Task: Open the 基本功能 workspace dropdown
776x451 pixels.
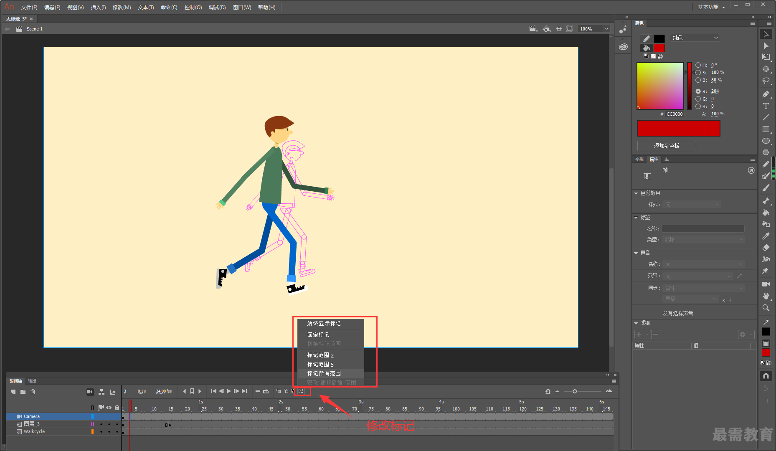Action: point(711,7)
